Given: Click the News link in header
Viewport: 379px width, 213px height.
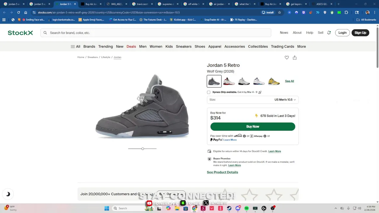Looking at the screenshot, I should 284,33.
